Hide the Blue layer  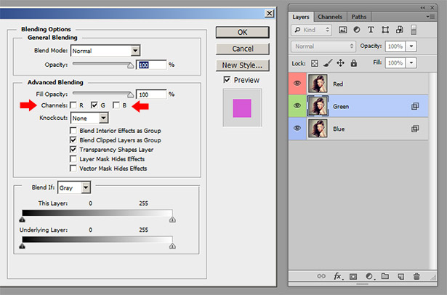click(x=297, y=129)
